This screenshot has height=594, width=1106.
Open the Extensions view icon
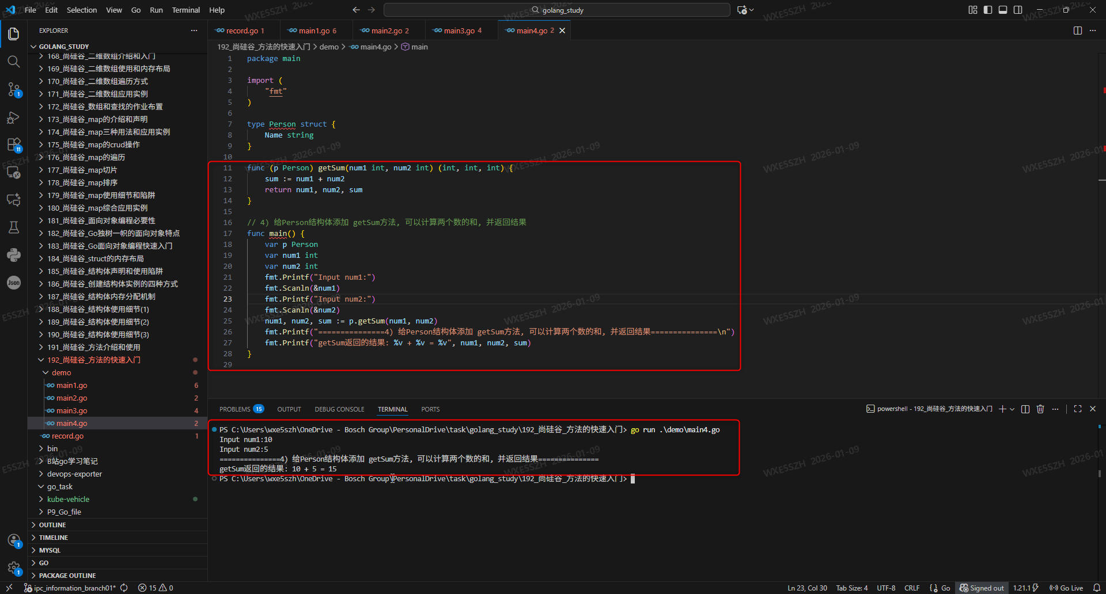click(x=14, y=144)
